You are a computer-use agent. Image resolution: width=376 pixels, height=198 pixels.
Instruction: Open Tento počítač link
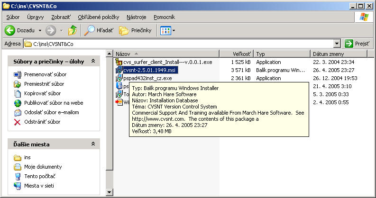point(40,176)
